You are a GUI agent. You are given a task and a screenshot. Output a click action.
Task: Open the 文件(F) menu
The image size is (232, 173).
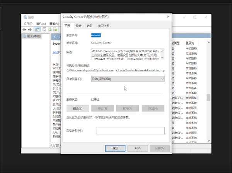tap(28, 24)
